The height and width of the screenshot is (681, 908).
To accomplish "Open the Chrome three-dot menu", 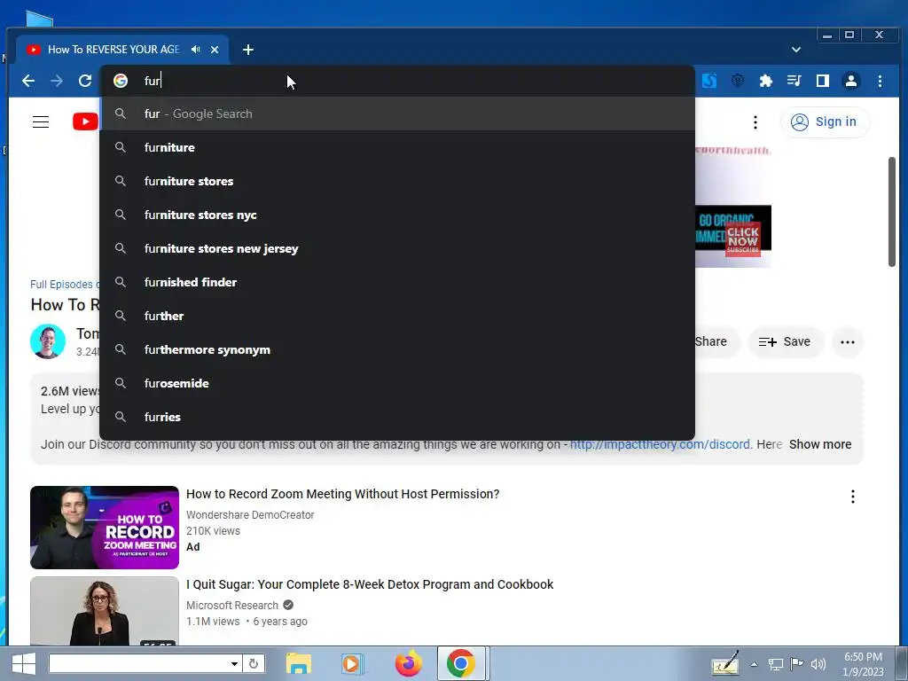I will (x=880, y=81).
